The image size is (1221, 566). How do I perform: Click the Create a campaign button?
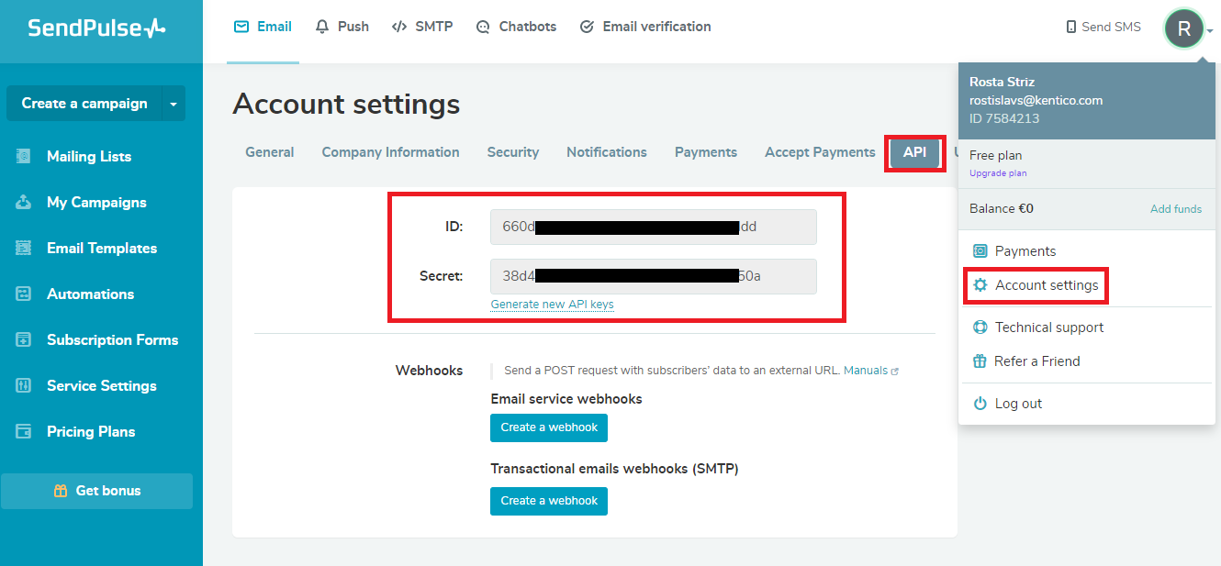click(x=84, y=104)
